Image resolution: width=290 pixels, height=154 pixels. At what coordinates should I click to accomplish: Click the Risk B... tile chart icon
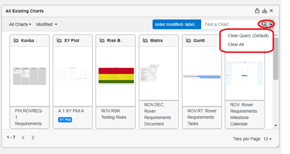coord(102,40)
